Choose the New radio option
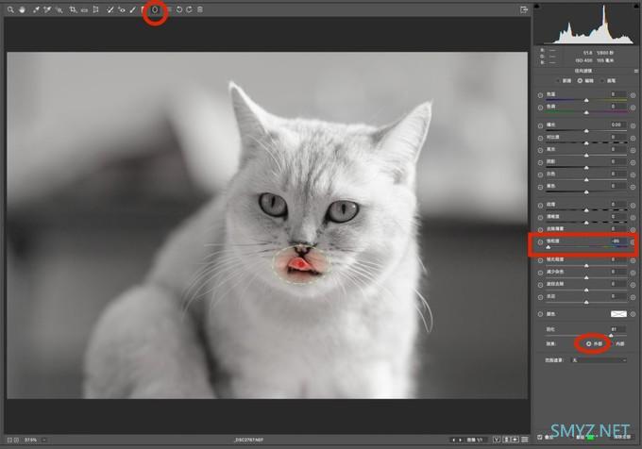The height and width of the screenshot is (449, 642). 560,81
